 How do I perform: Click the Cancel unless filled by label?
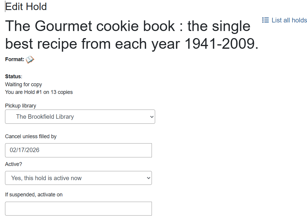31,136
